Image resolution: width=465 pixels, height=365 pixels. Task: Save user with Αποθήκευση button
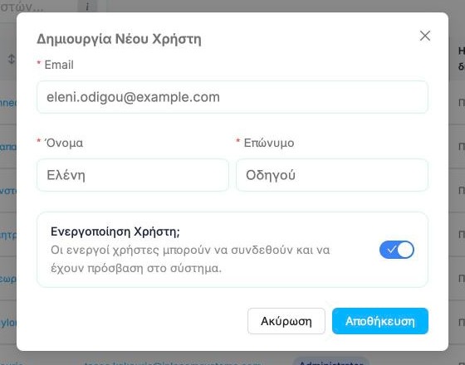pos(380,321)
